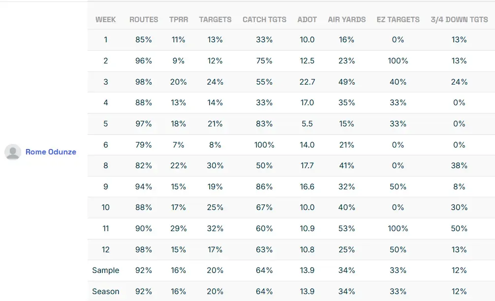Select the 38% 3/4 down targets cell
This screenshot has width=495, height=301.
click(x=459, y=166)
